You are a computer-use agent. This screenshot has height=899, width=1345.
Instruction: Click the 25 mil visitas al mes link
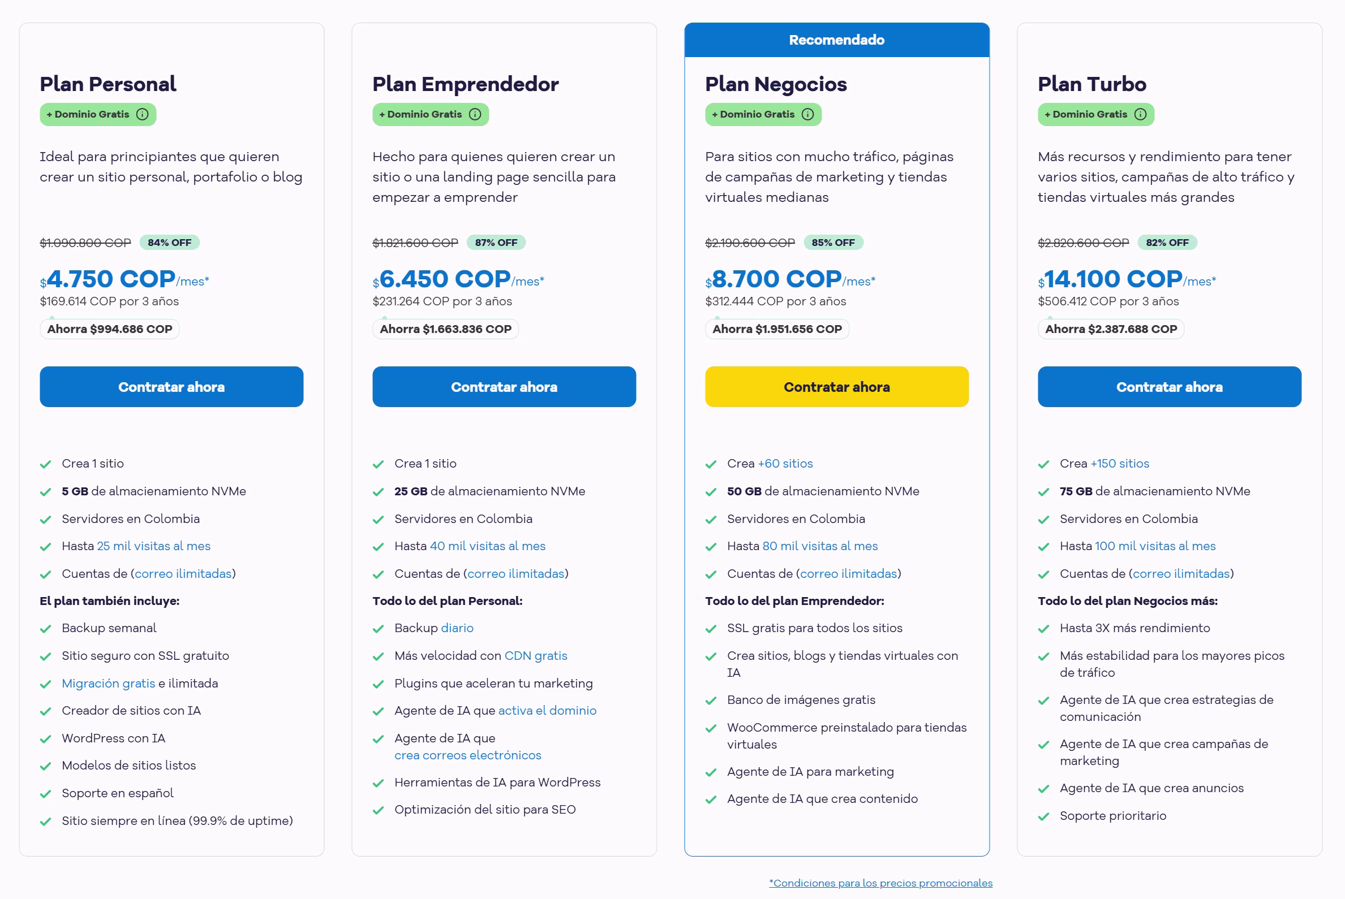coord(153,546)
